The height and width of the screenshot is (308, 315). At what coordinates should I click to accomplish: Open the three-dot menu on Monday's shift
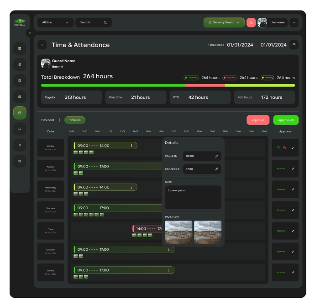coord(131,146)
